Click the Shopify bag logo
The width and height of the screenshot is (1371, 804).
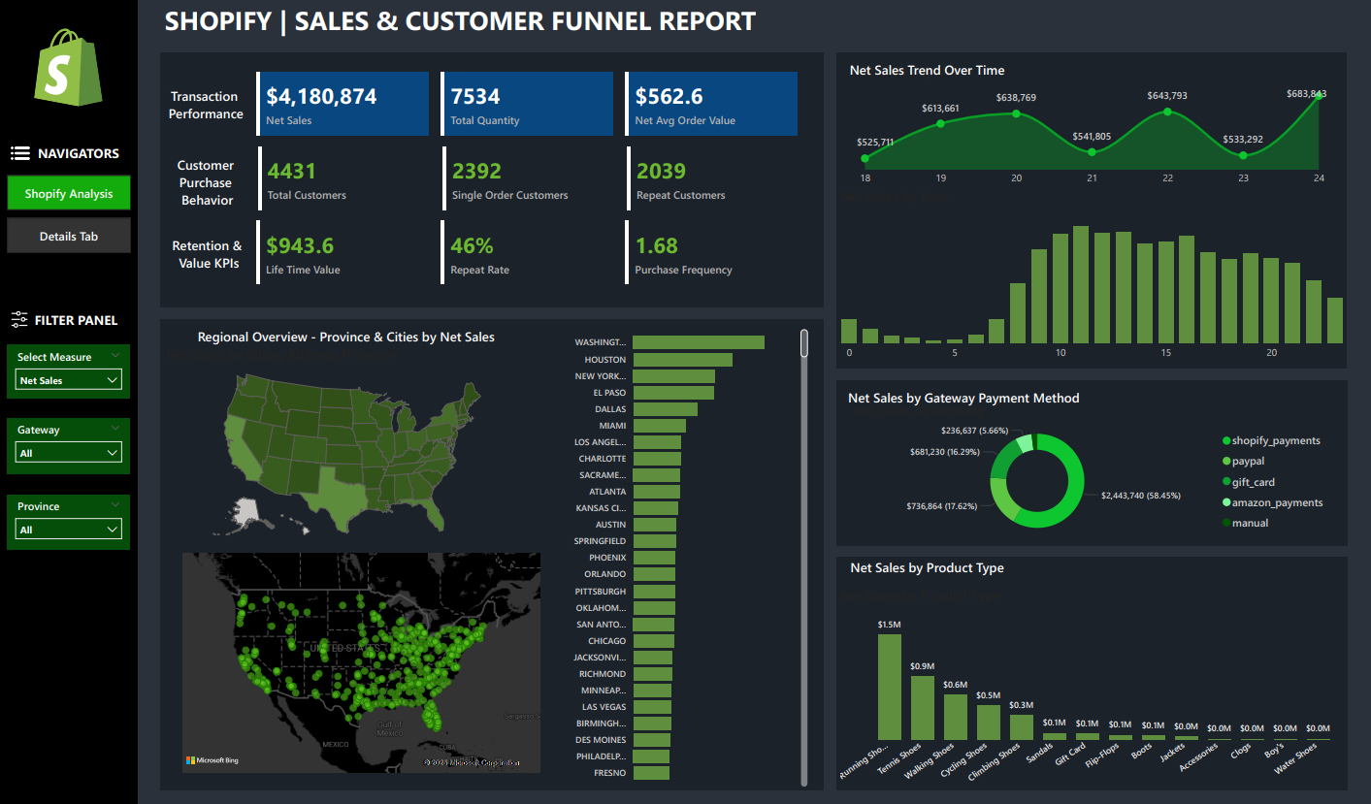(x=68, y=67)
